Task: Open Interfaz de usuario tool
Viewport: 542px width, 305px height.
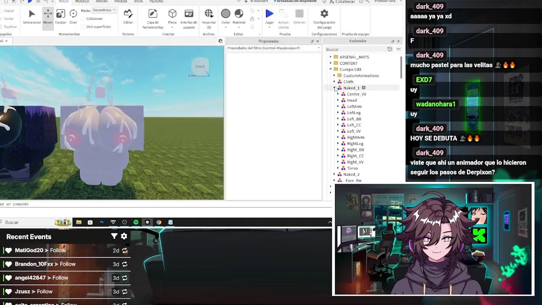Action: coord(189,19)
